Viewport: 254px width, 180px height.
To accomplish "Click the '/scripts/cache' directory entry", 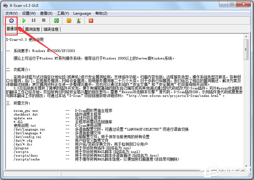I will [x=27, y=159].
